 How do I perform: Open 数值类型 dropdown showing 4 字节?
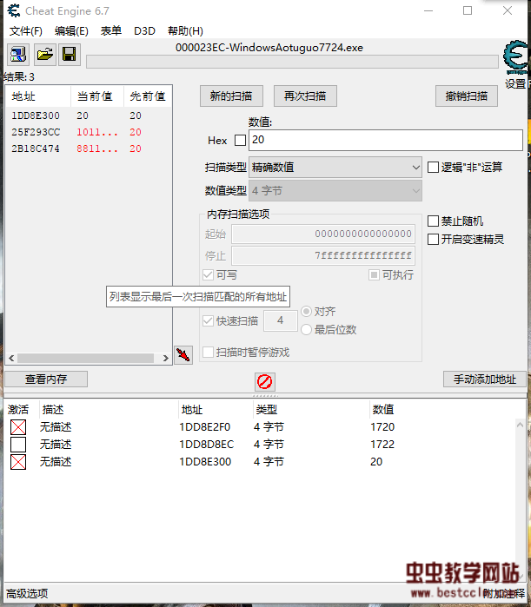335,190
